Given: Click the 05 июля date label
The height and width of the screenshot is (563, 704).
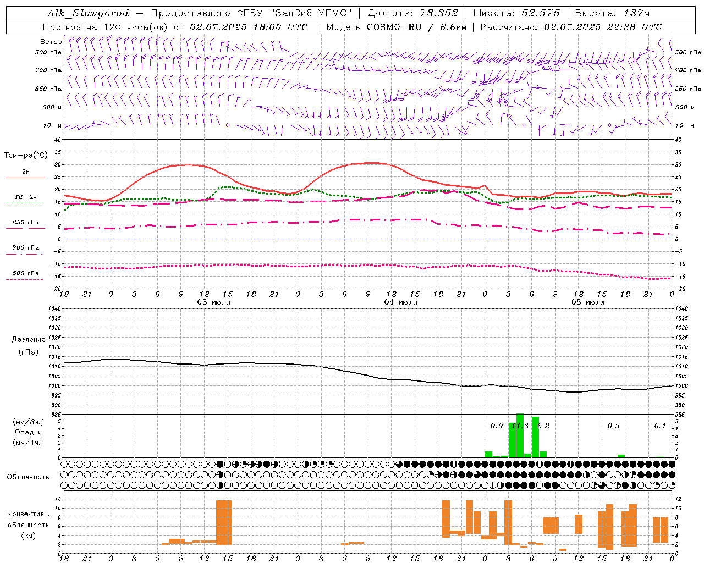Looking at the screenshot, I should (x=588, y=302).
